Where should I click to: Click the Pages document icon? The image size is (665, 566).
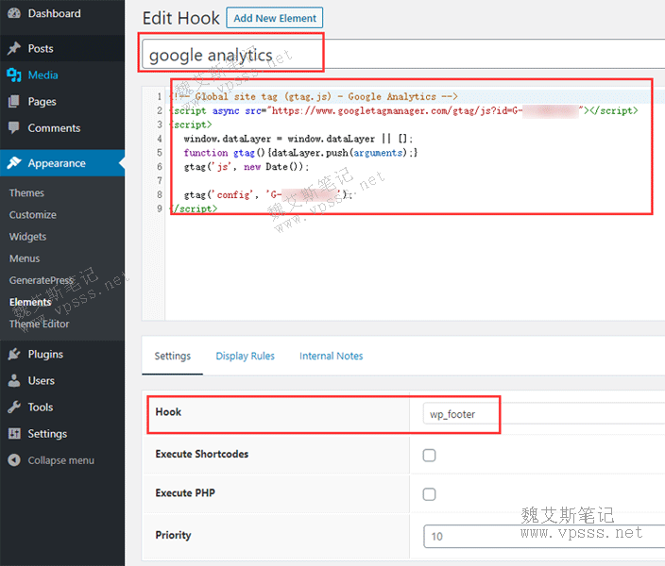tap(14, 102)
